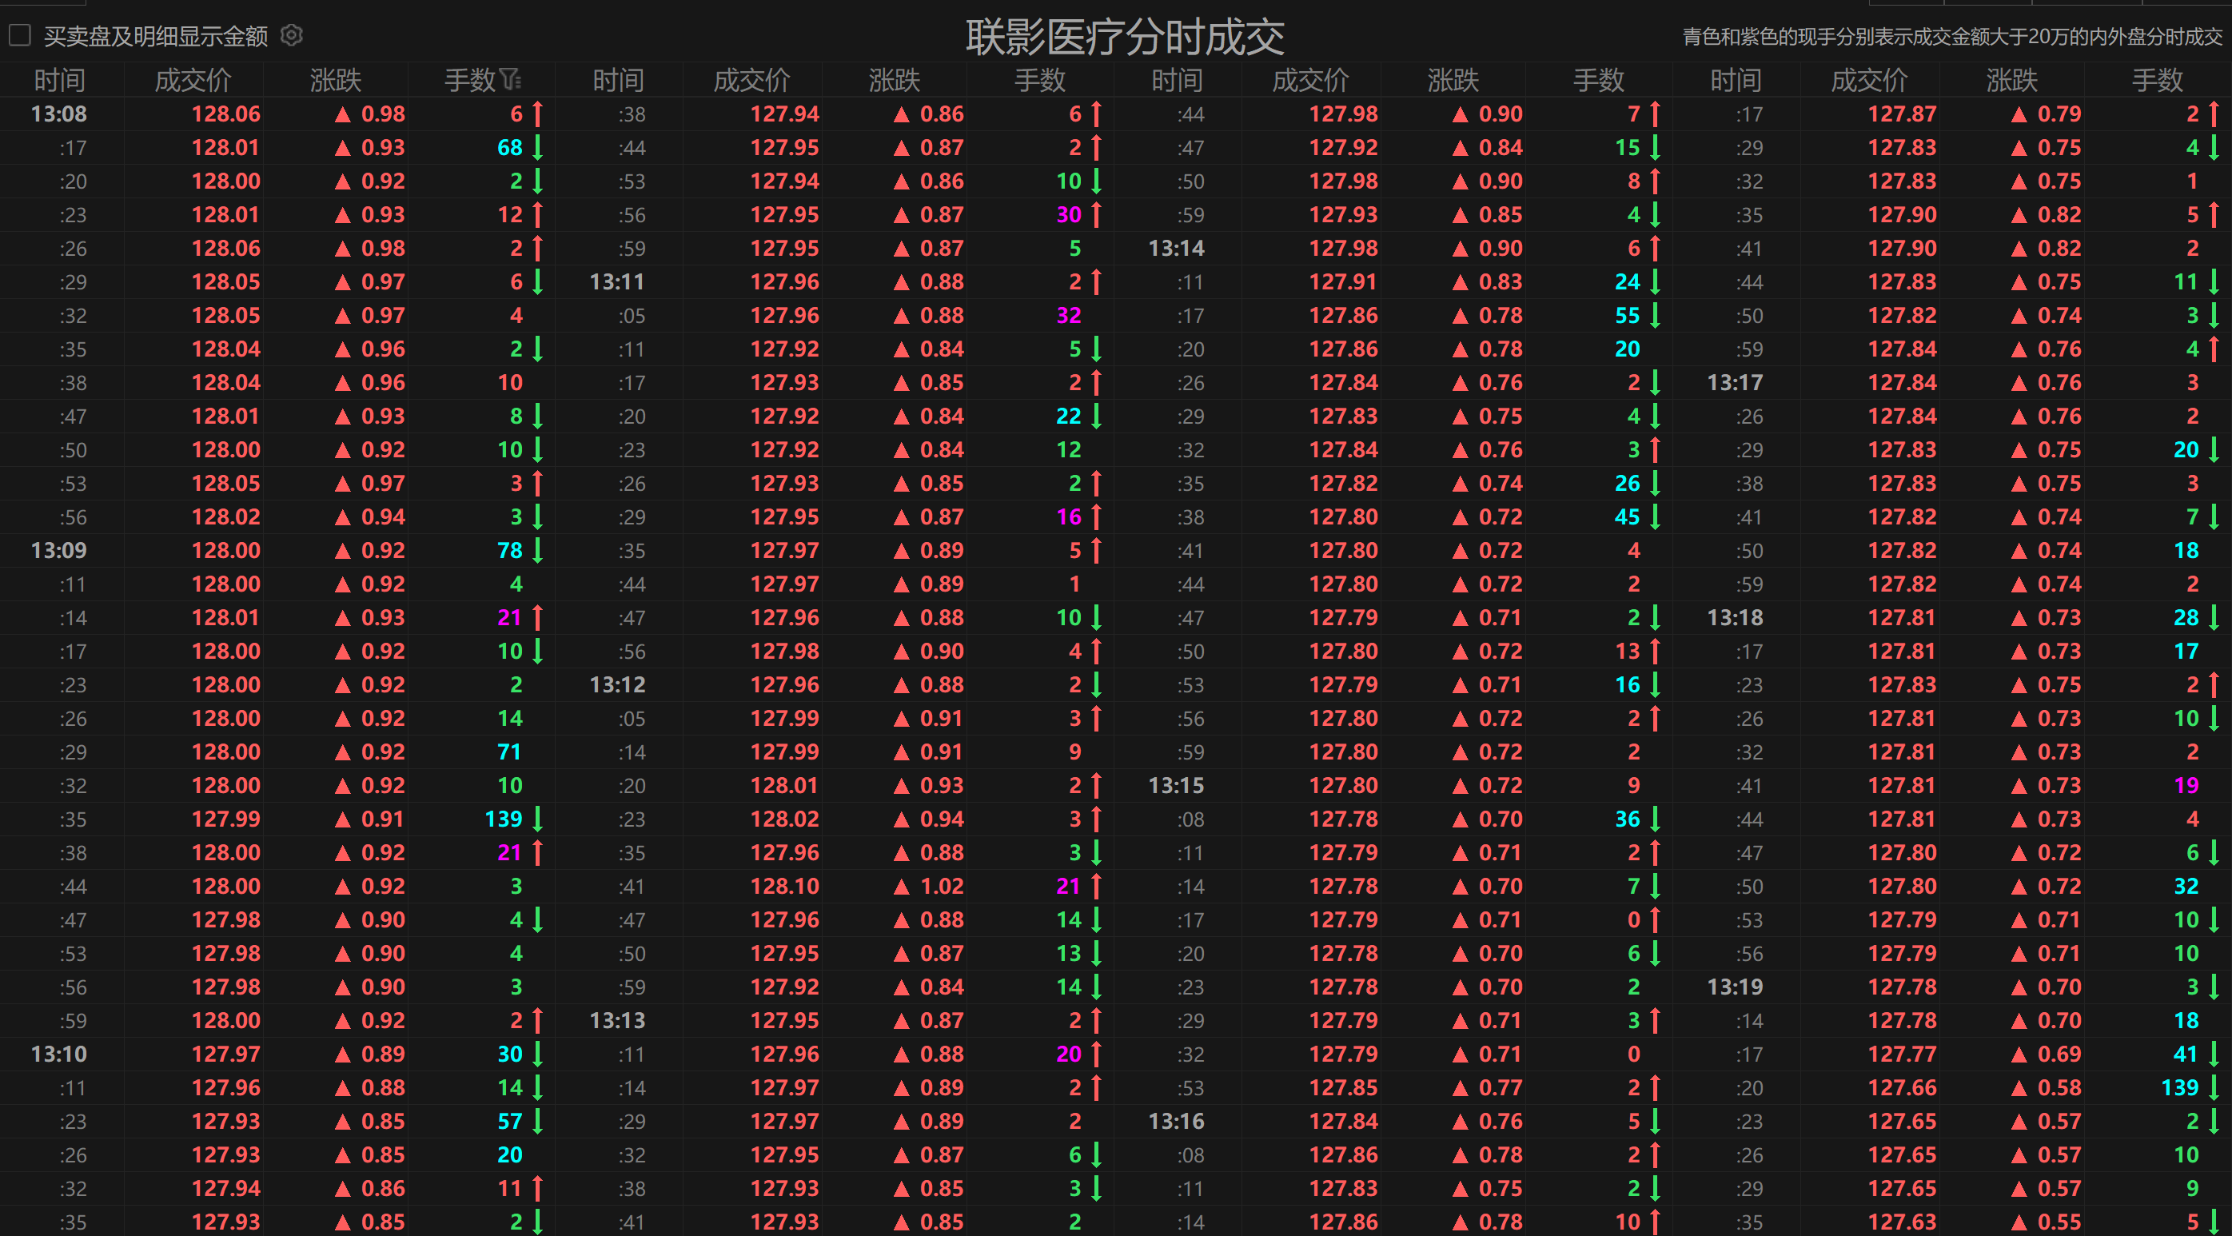
Task: Click down arrow beside cyan 55 lots
Action: pyautogui.click(x=1655, y=316)
